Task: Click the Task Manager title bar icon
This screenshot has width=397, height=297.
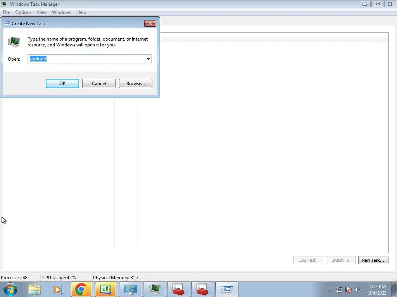Action: click(x=4, y=4)
